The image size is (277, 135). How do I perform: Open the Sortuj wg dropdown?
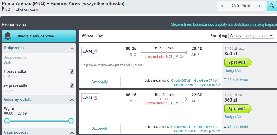coord(251,36)
